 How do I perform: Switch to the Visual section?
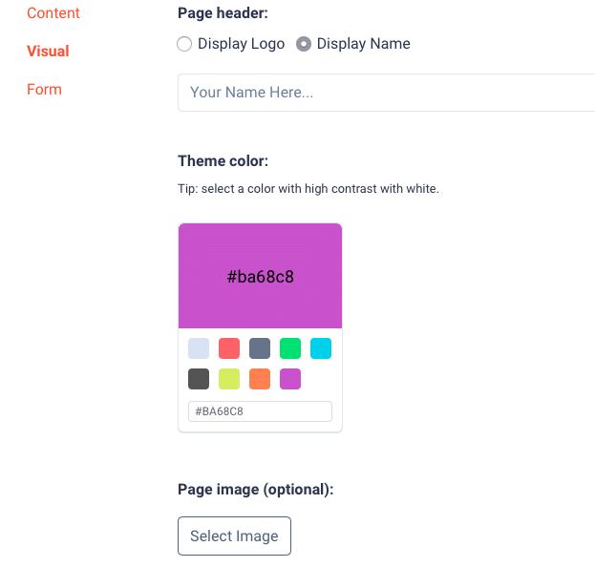pyautogui.click(x=48, y=52)
